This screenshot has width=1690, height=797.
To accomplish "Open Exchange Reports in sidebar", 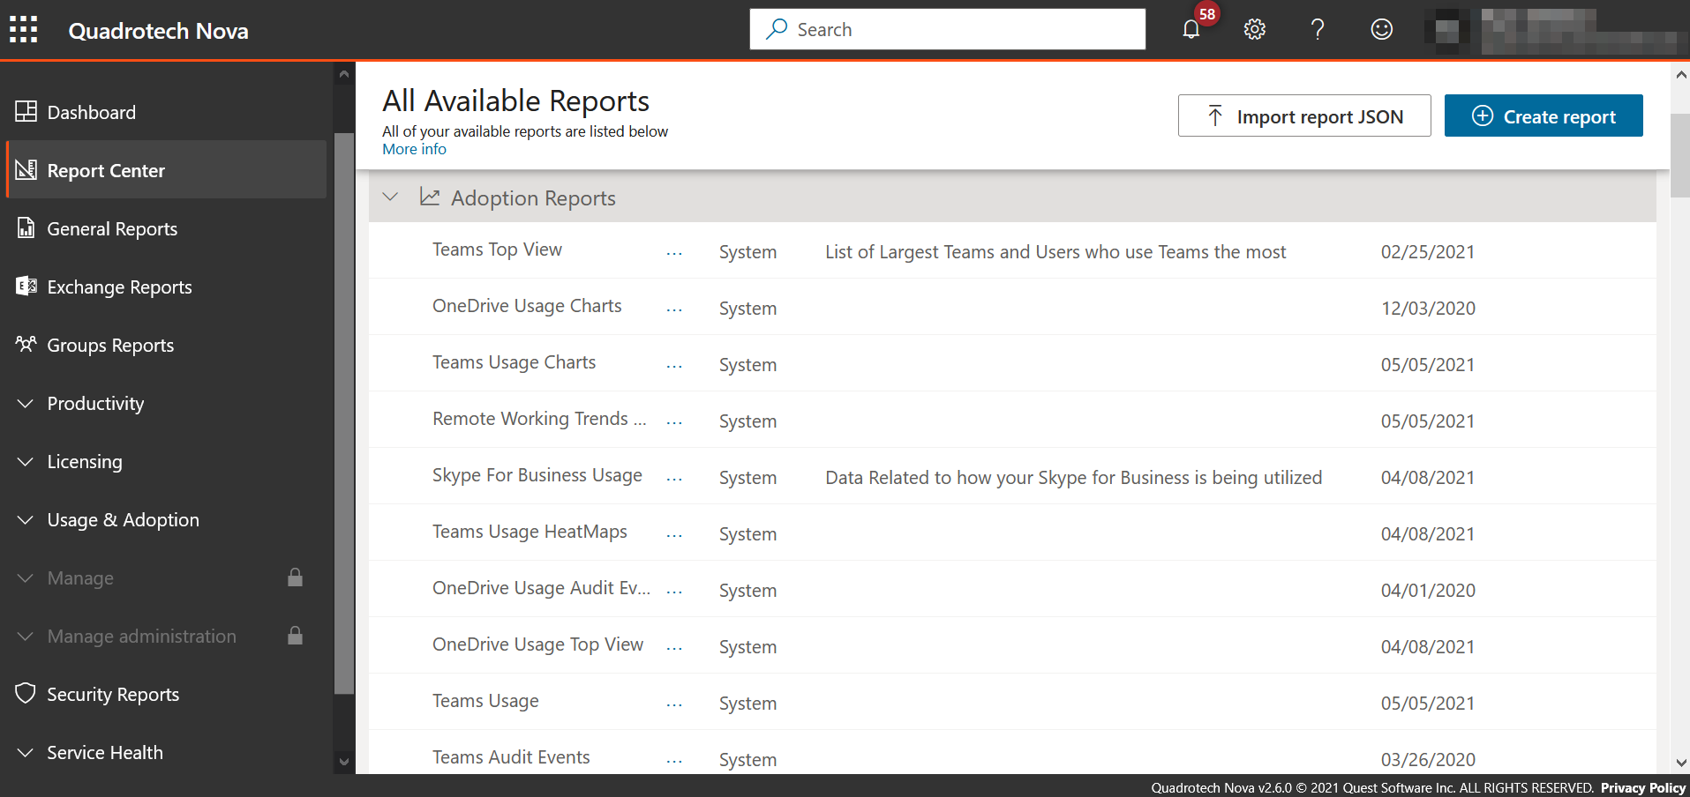I will point(166,287).
